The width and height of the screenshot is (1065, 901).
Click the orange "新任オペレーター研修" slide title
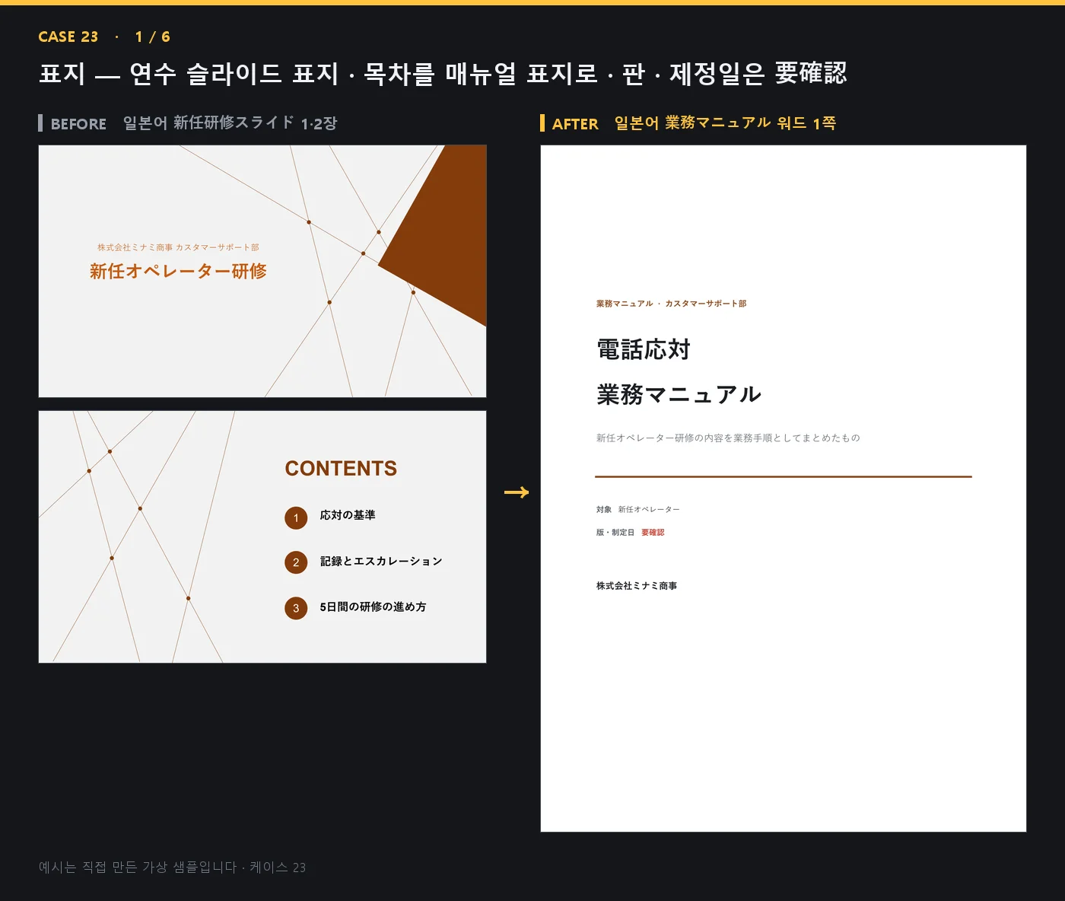pyautogui.click(x=178, y=271)
